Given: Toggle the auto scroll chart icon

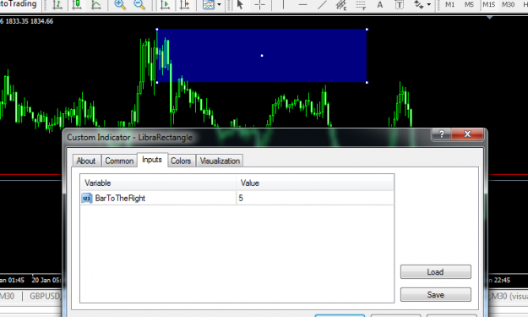Looking at the screenshot, I should click(165, 5).
